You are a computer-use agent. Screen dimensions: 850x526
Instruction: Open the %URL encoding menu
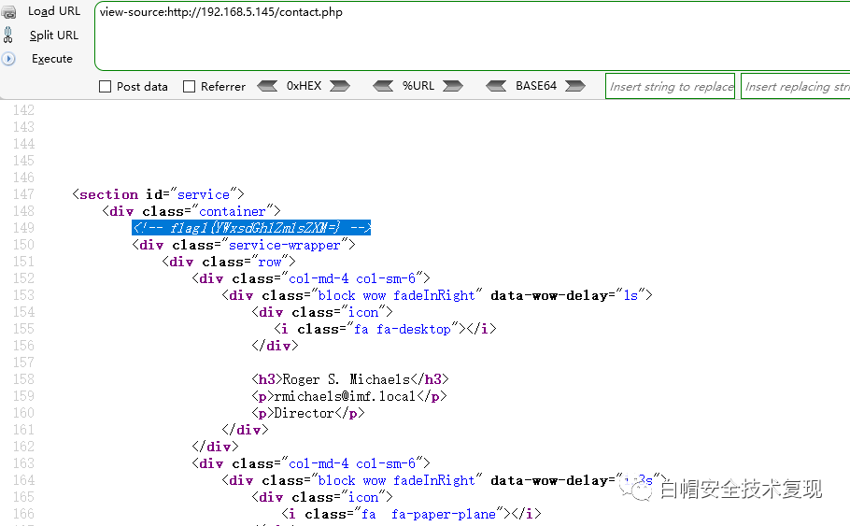(x=418, y=86)
